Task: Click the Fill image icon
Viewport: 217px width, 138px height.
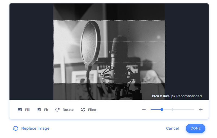Action: click(20, 110)
